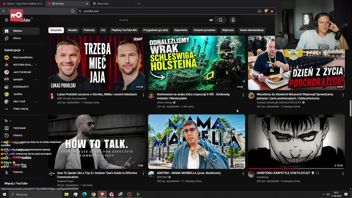Select the Playlisty YouTube Mix chip
The image size is (352, 198).
pos(124,30)
